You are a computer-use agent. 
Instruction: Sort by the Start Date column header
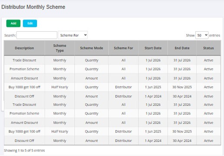click(x=153, y=48)
